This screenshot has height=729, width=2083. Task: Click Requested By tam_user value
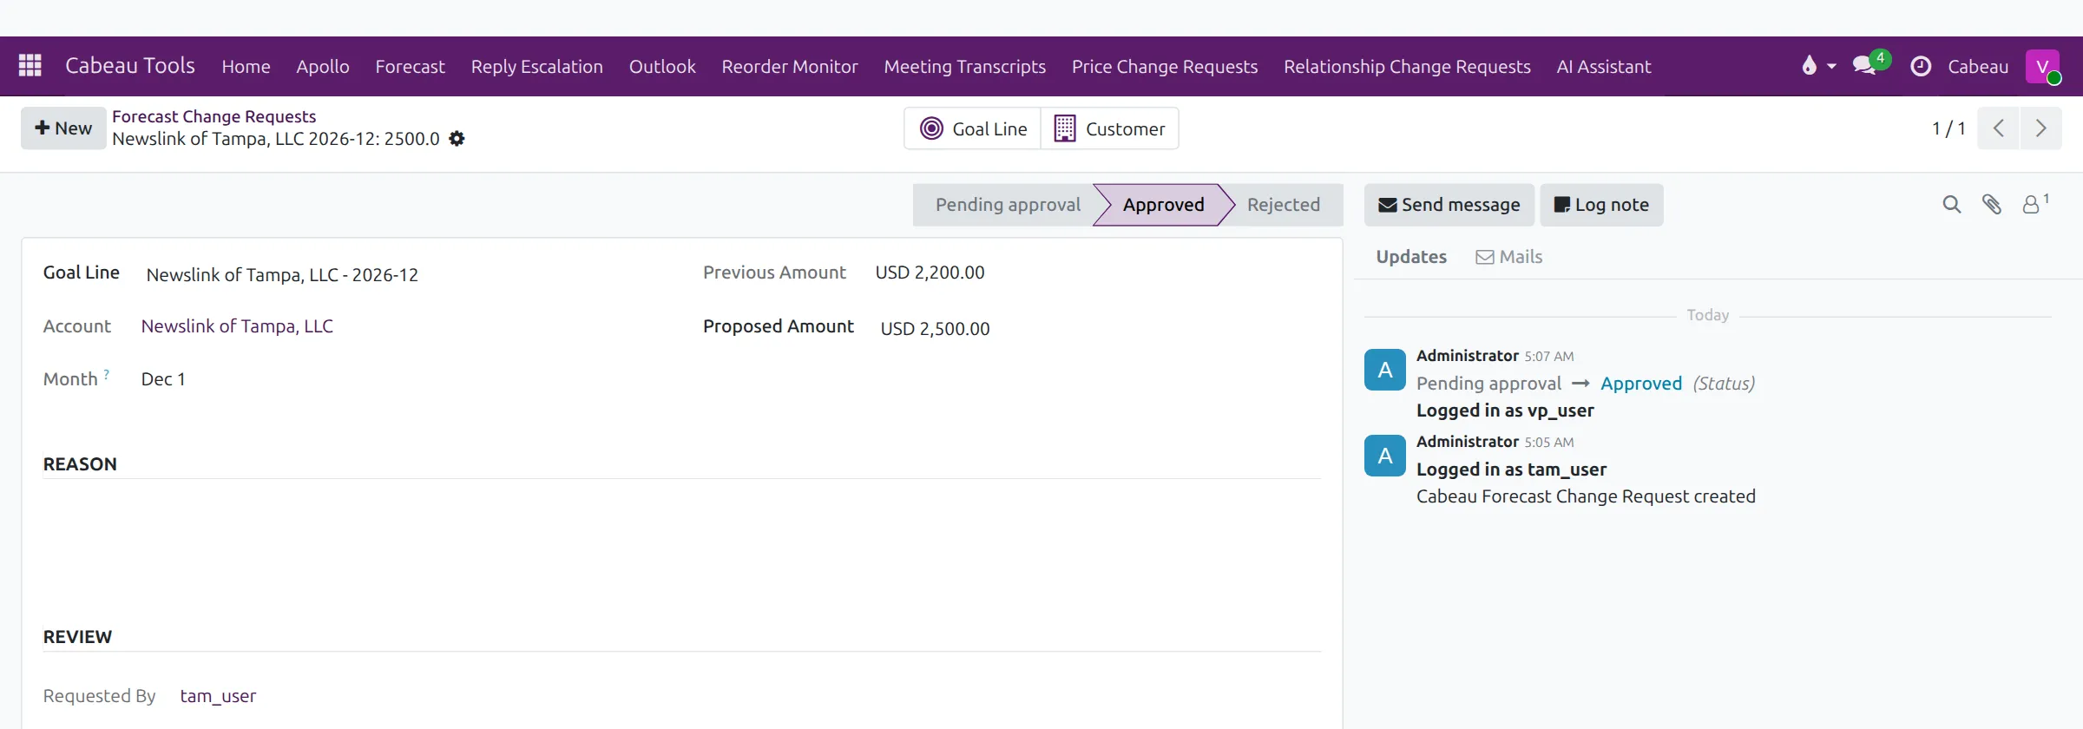click(x=218, y=696)
